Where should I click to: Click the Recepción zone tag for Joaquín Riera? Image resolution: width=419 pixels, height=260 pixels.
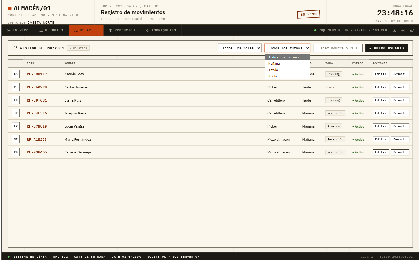(x=335, y=113)
